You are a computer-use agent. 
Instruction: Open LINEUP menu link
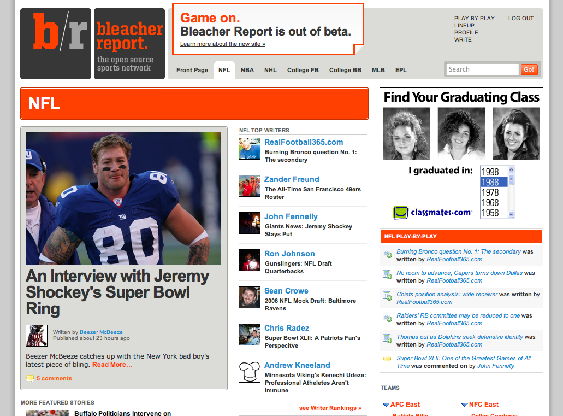(x=464, y=26)
